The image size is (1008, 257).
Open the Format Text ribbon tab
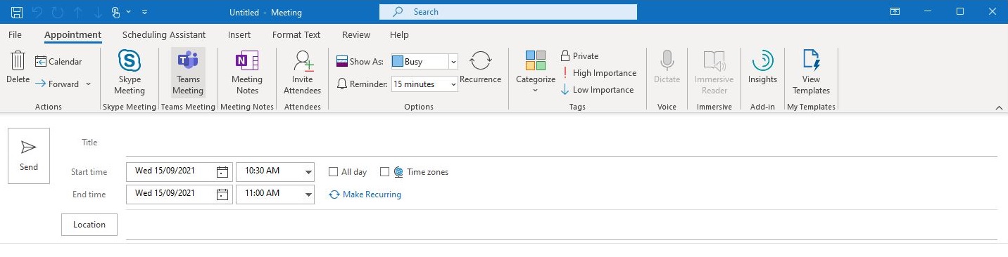[296, 34]
